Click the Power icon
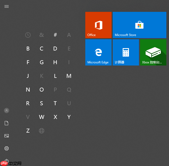Image resolution: width=169 pixels, height=166 pixels. [7, 161]
